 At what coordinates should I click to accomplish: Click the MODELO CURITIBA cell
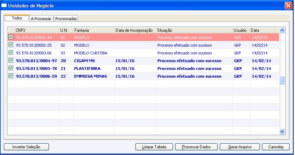tap(91, 53)
